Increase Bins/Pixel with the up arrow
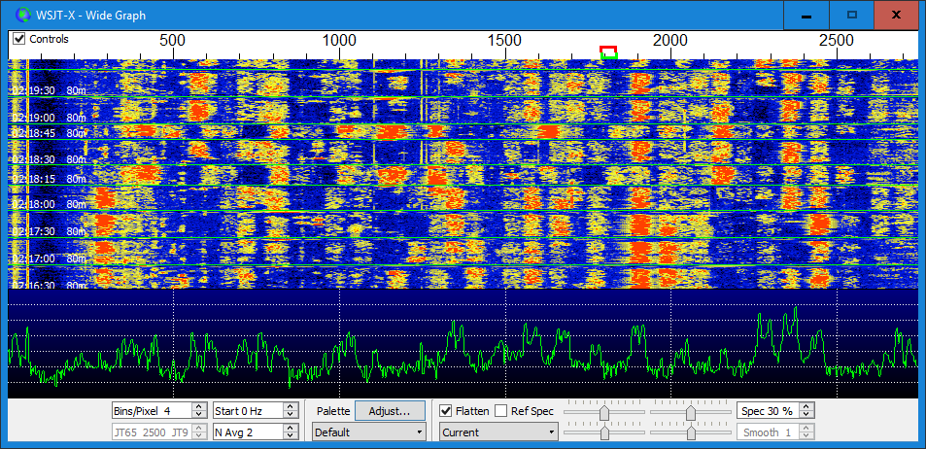 coord(199,406)
